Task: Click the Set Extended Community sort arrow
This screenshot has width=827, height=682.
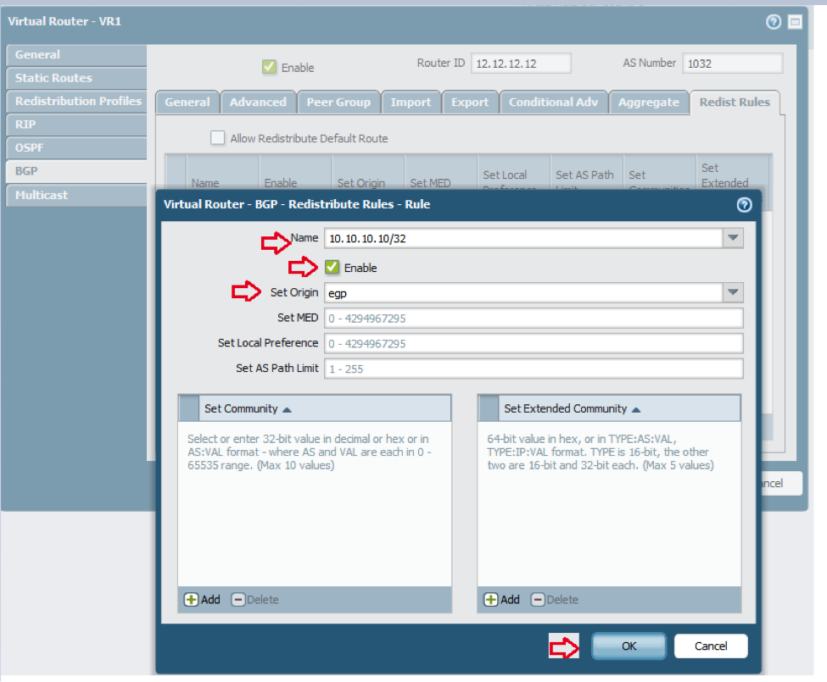Action: pos(636,409)
